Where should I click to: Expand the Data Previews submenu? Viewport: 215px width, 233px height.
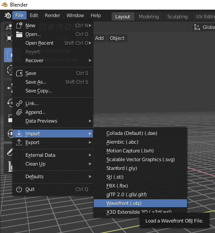[x=53, y=121]
